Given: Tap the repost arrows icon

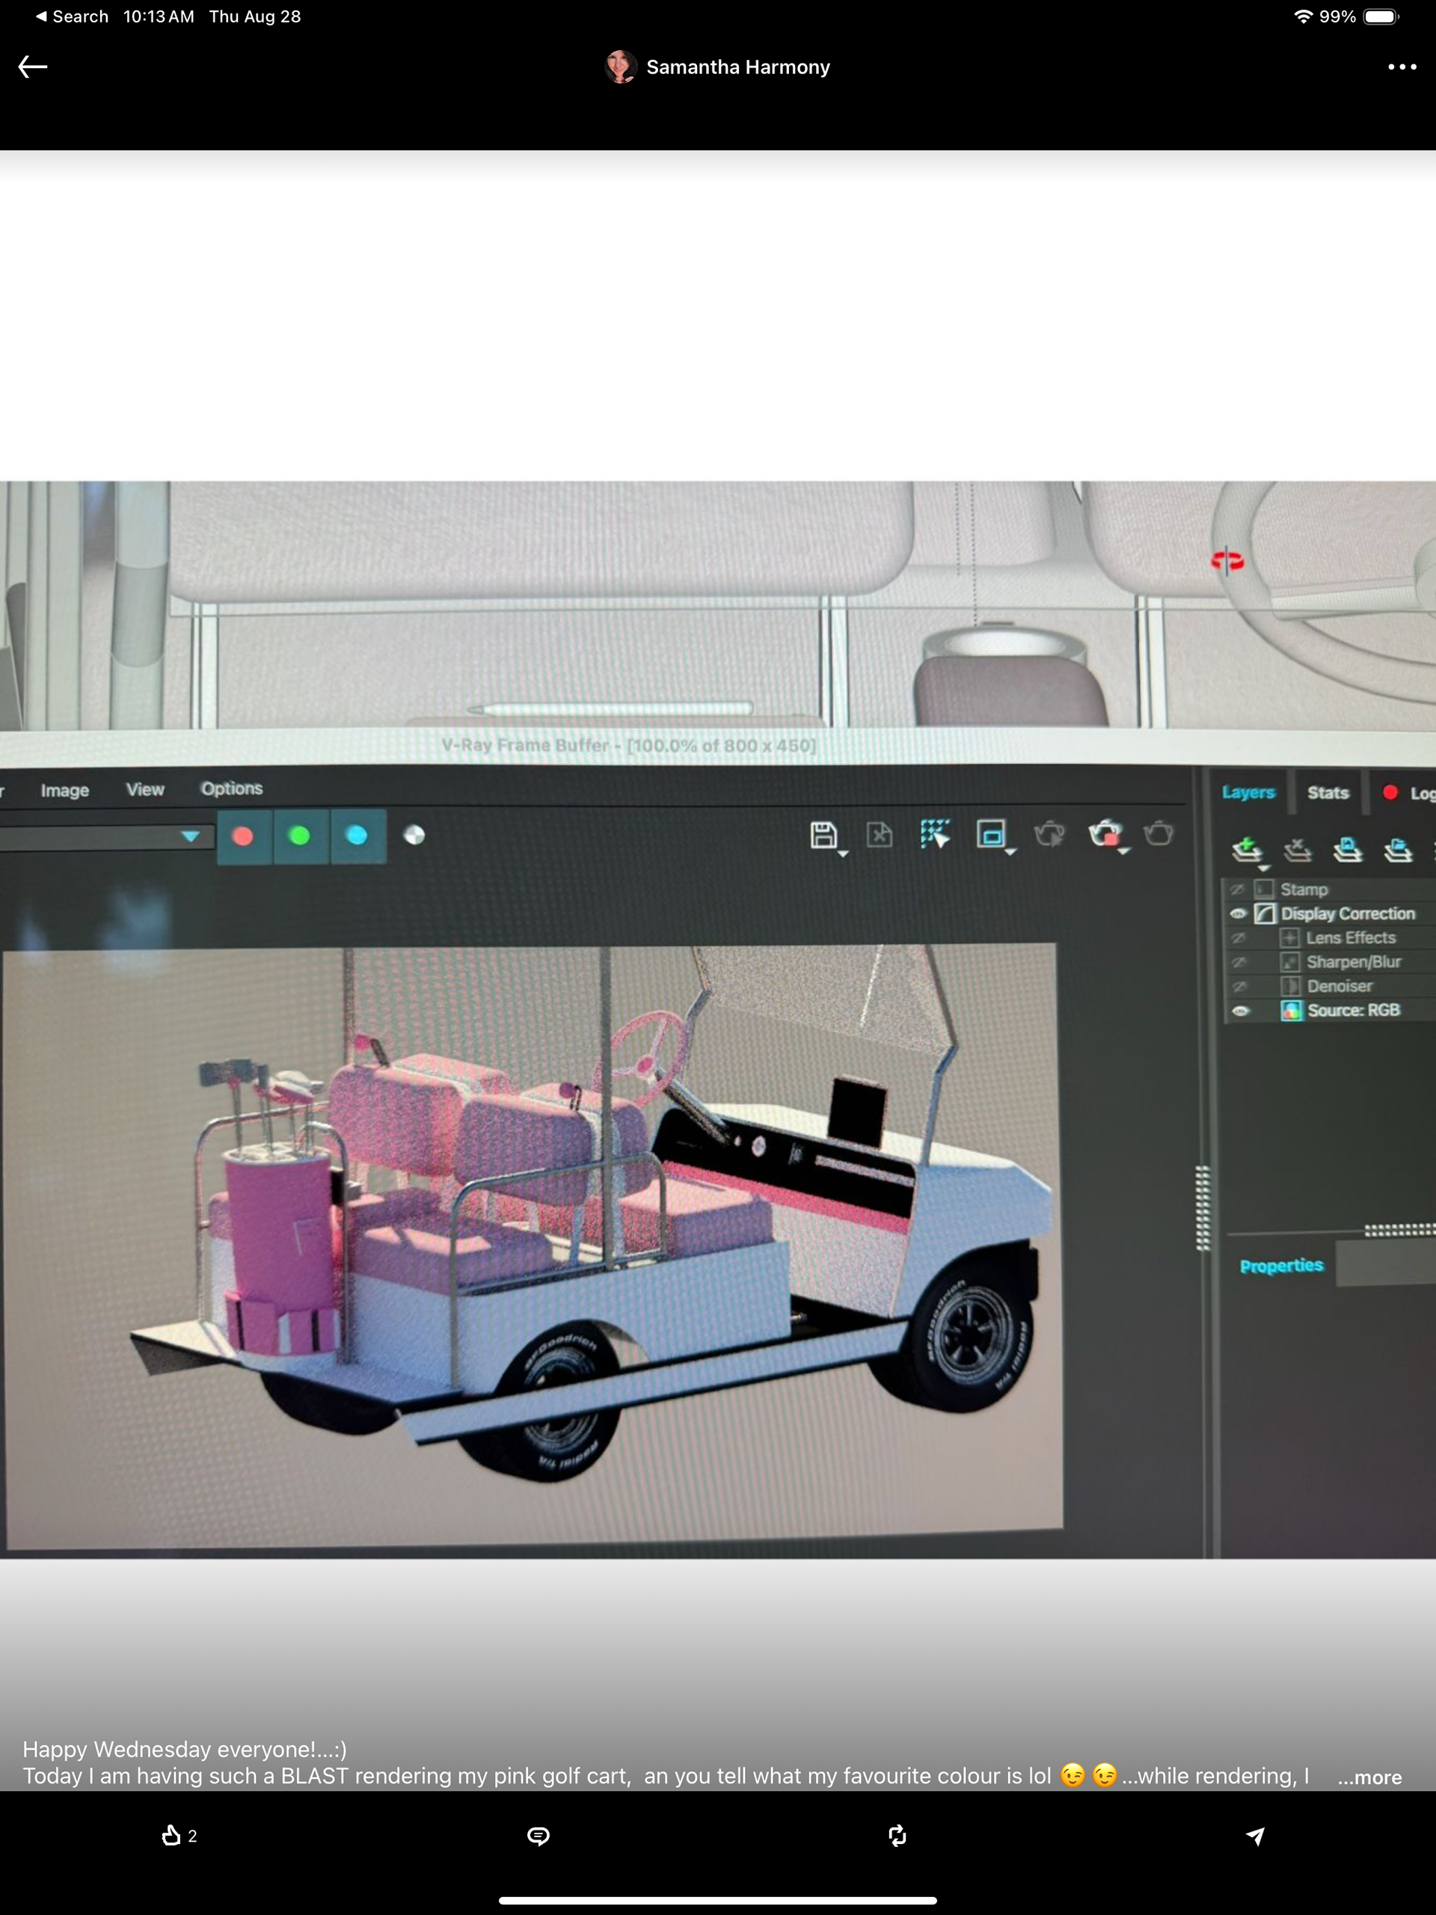Looking at the screenshot, I should tap(897, 1836).
